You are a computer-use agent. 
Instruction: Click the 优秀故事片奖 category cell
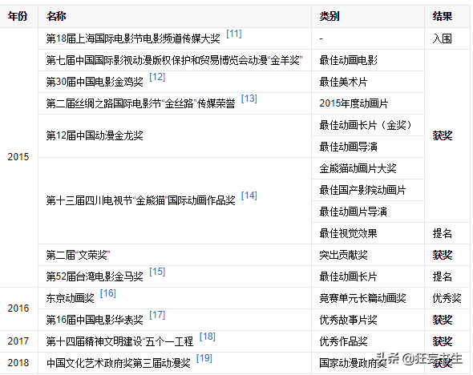click(368, 320)
